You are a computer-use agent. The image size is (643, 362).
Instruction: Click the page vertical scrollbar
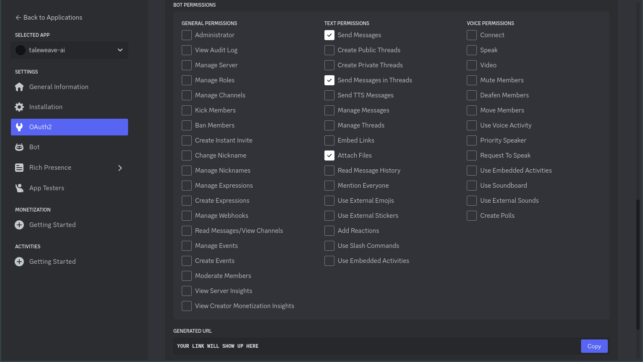click(x=638, y=264)
